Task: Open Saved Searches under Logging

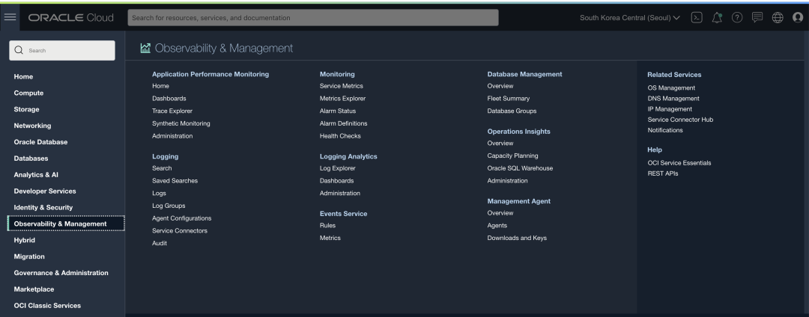Action: click(175, 181)
